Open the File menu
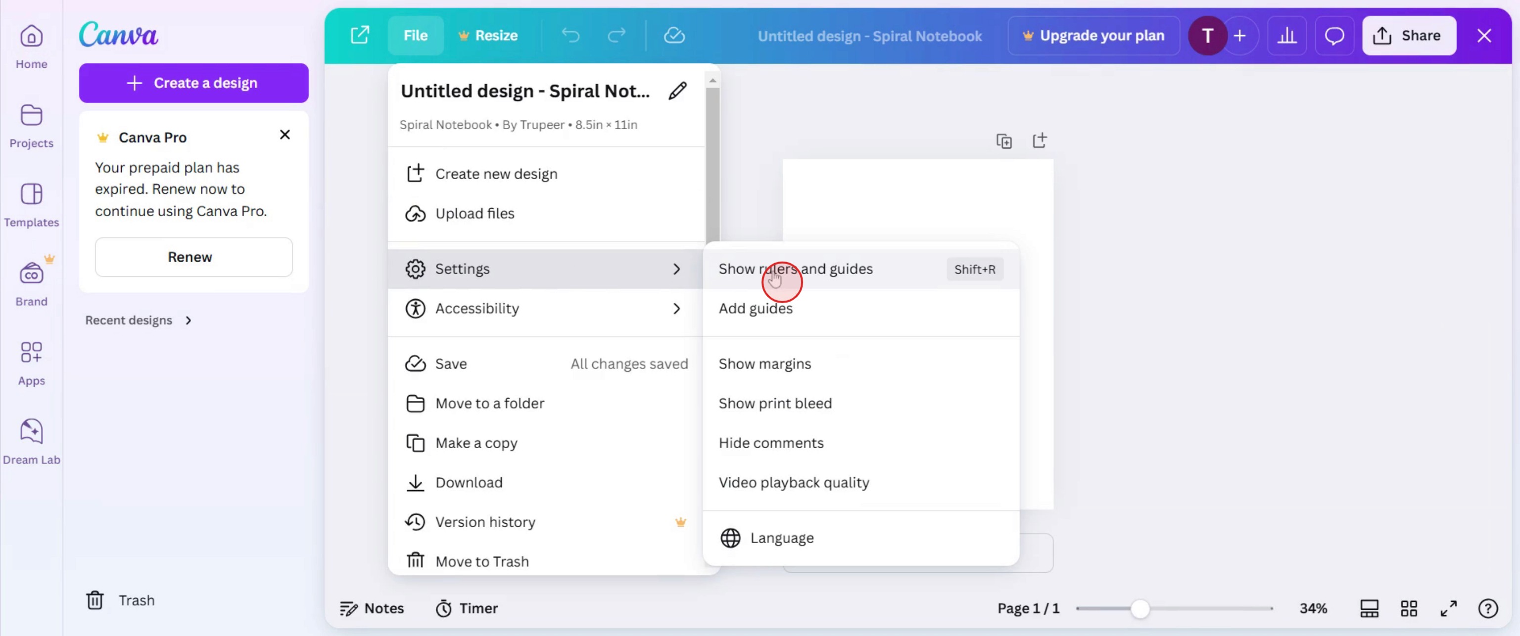Viewport: 1520px width, 636px height. 416,36
